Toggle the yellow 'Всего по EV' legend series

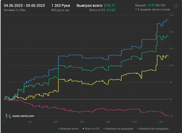[91, 129]
